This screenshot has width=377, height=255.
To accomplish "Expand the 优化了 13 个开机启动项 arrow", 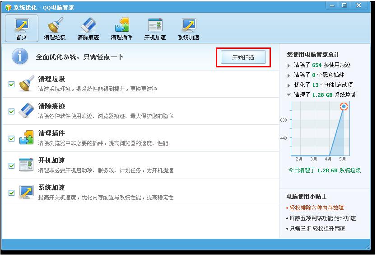I will (x=289, y=85).
